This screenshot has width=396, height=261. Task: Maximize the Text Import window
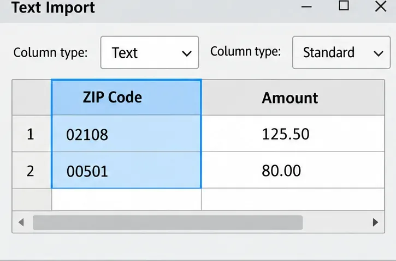[x=344, y=5]
